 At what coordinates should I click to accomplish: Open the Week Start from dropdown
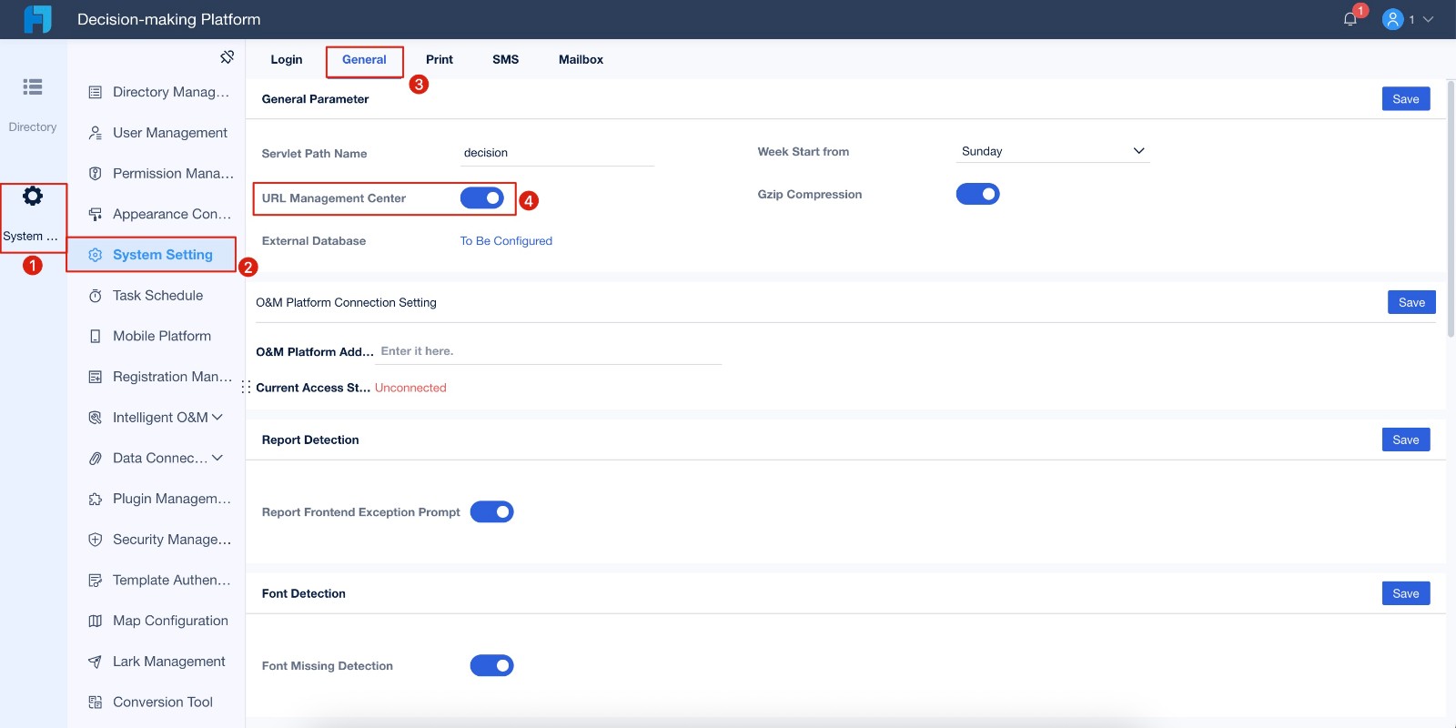coord(1053,151)
